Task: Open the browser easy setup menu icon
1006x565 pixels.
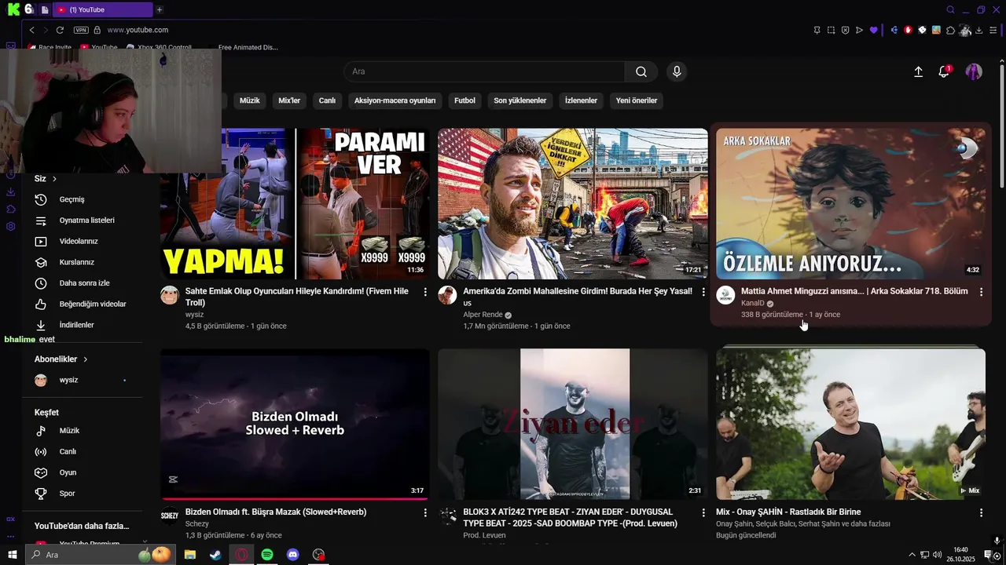Action: (993, 30)
